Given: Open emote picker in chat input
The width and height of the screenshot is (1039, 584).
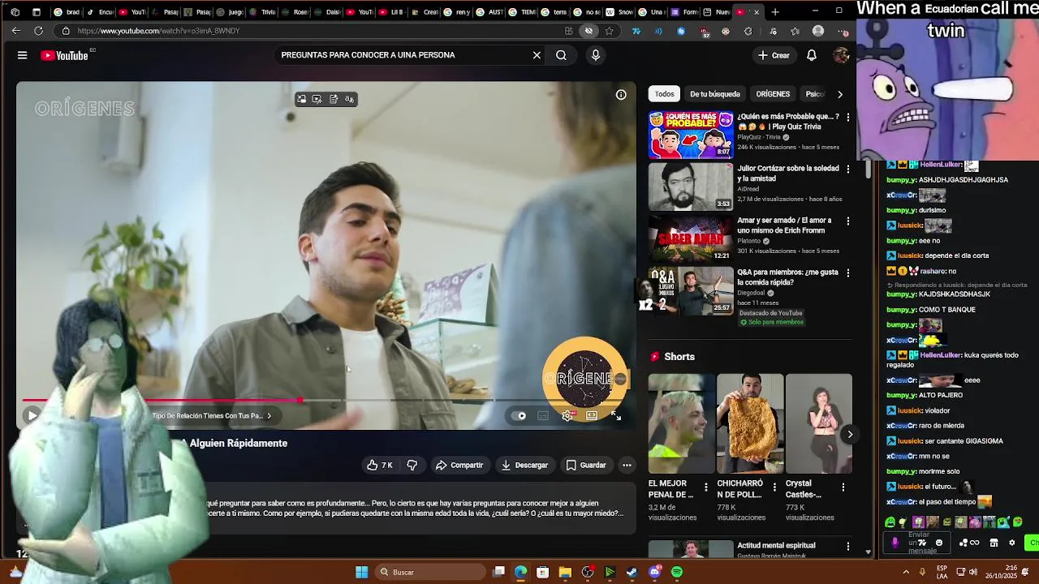Looking at the screenshot, I should 939,543.
